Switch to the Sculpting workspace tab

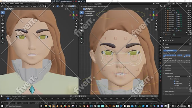[x=40, y=4]
